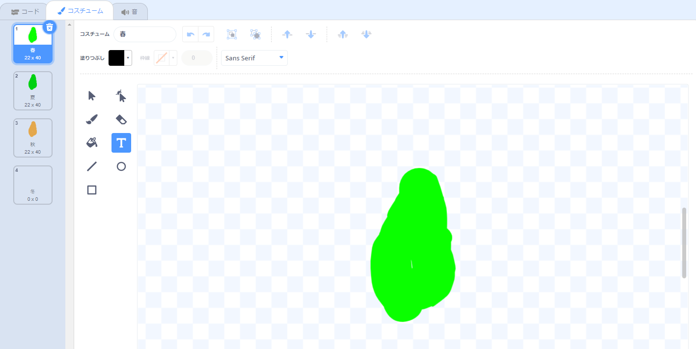Redo the edit
Viewport: 696px width, 349px height.
[206, 34]
